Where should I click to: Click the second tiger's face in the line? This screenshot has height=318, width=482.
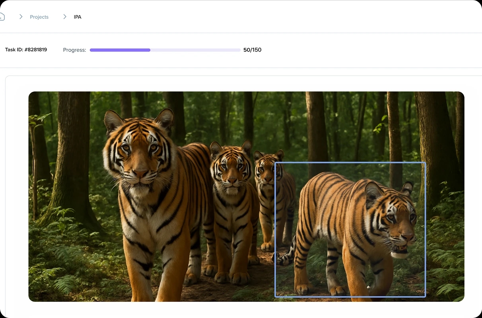pyautogui.click(x=231, y=169)
